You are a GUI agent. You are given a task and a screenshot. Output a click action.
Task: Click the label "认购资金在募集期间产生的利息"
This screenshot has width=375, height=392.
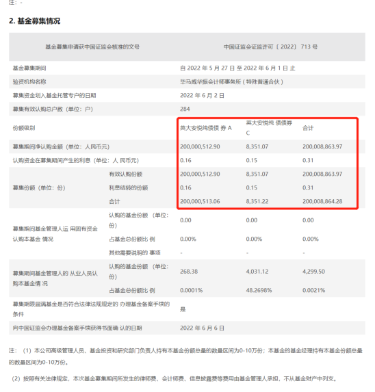(x=76, y=161)
